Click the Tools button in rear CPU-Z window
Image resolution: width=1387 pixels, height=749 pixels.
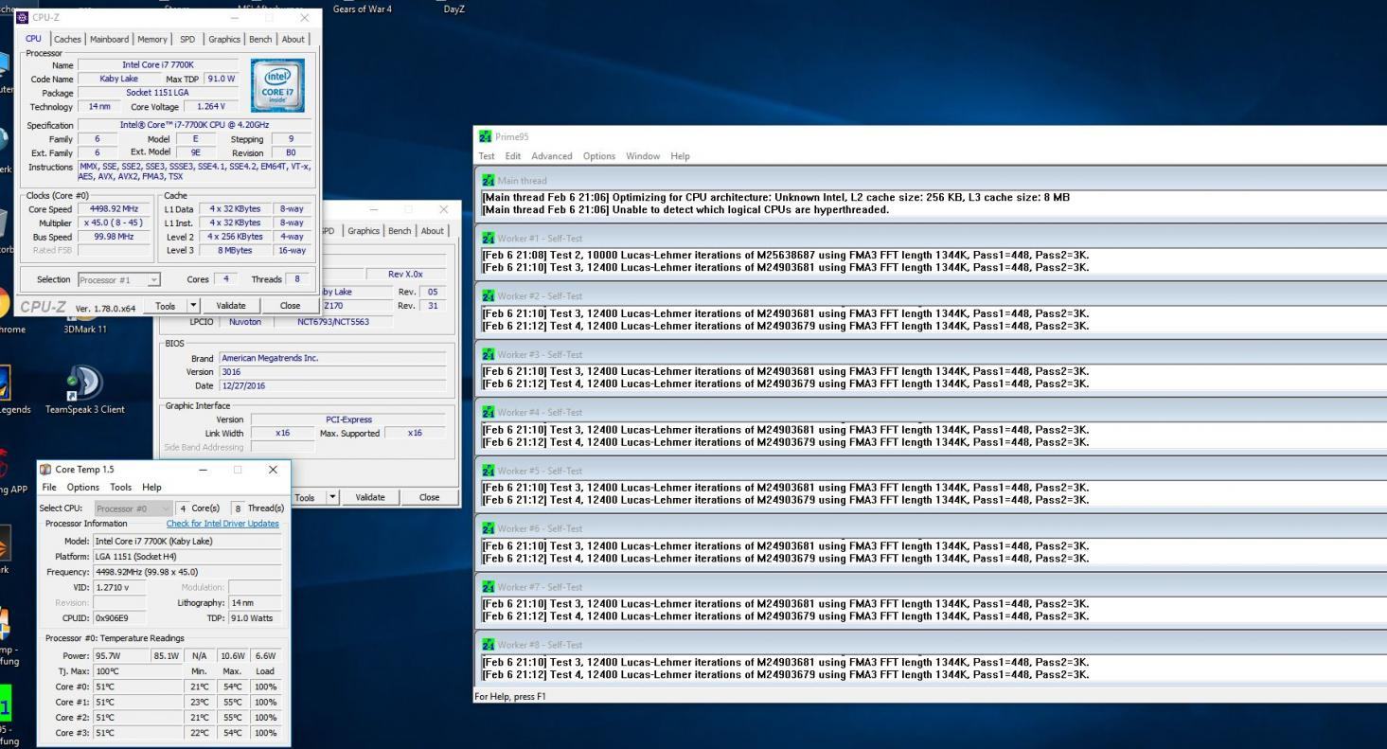coord(305,497)
